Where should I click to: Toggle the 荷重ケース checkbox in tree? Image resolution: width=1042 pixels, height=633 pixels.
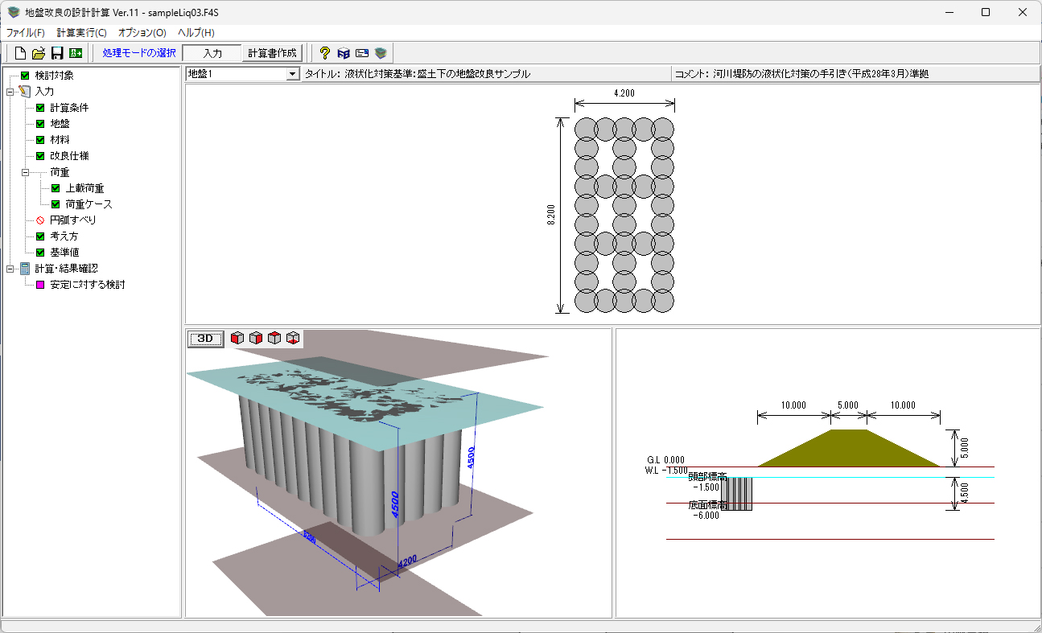[56, 204]
